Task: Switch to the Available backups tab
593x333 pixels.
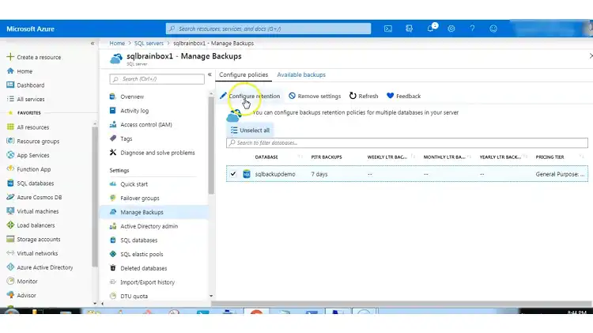Action: [301, 75]
